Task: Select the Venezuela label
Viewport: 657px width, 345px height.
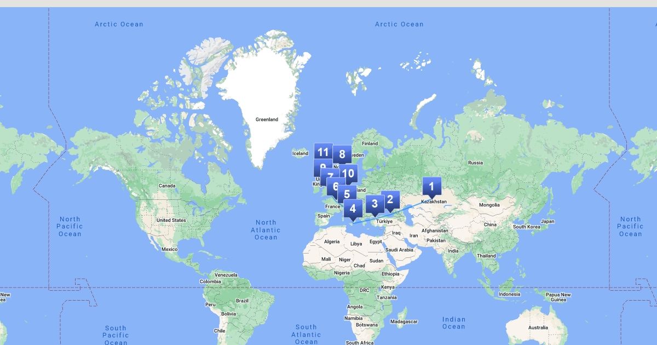Action: pyautogui.click(x=226, y=275)
